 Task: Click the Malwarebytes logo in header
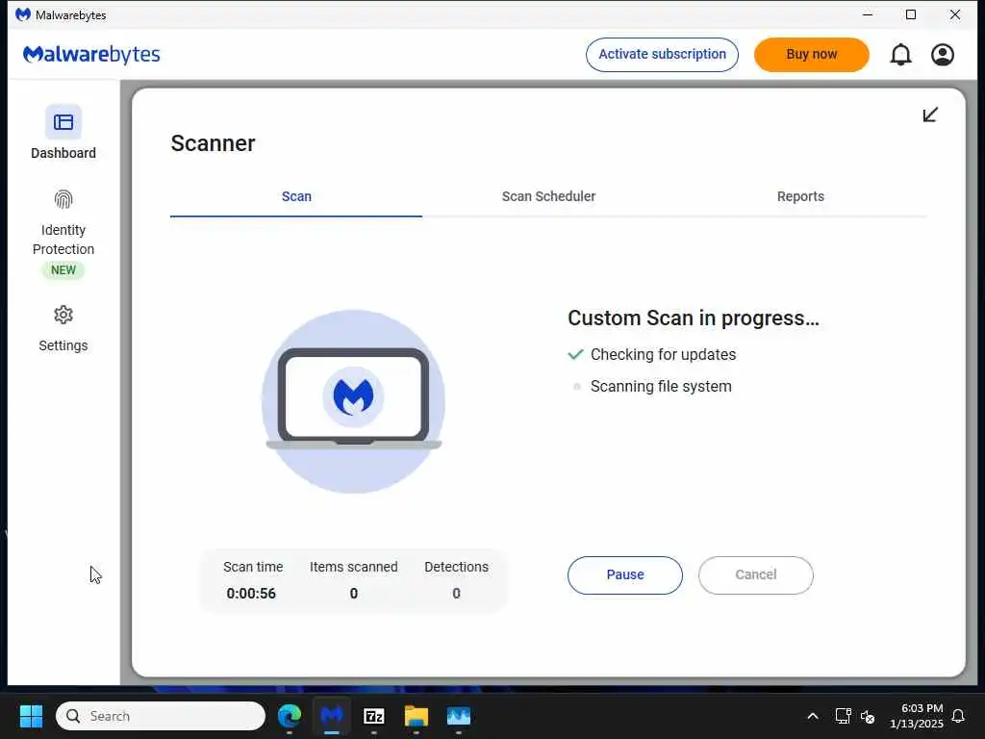91,55
